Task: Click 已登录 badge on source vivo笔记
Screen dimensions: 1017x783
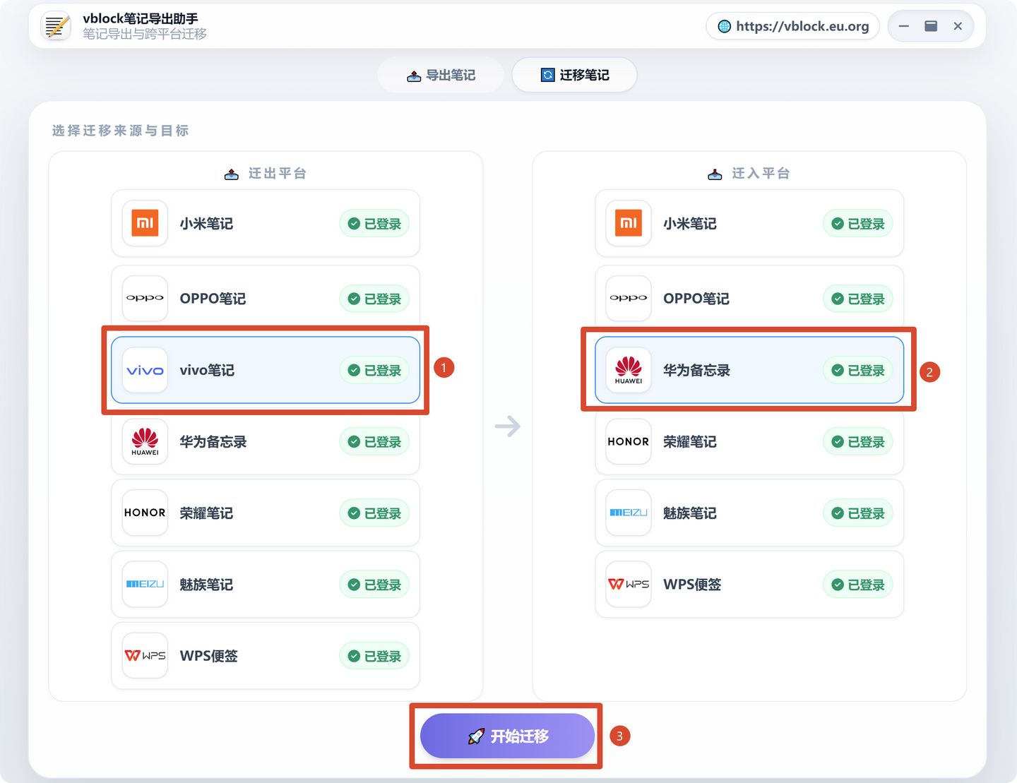Action: [374, 371]
